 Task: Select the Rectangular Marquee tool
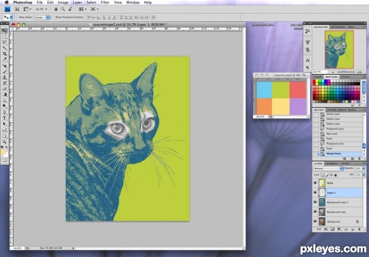[4, 37]
